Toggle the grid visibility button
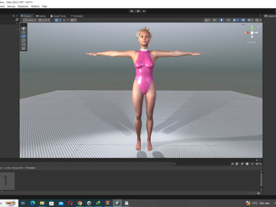Viewport: 276px width, 207px height. point(56,20)
